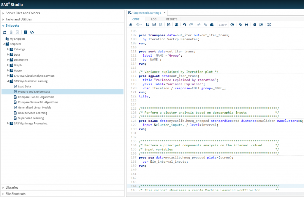Click 'proc sgplot' statement on line 117
304x197 pixels.
tap(169, 76)
